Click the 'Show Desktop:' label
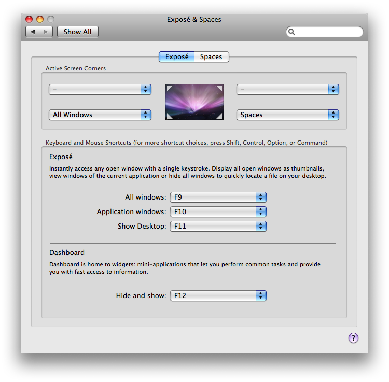This screenshot has width=389, height=382. click(142, 227)
